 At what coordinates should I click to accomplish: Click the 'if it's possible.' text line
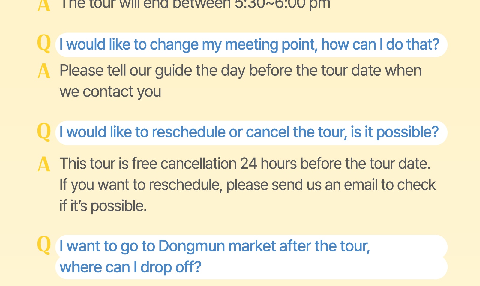click(103, 206)
